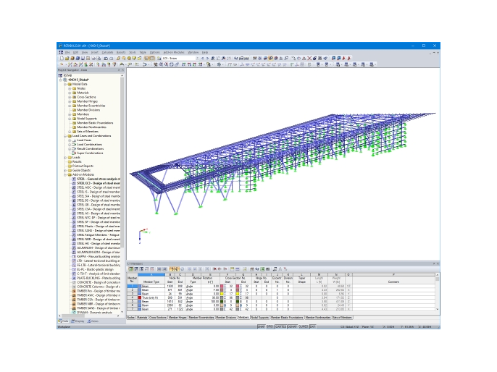Click the New model toolbar icon
The width and height of the screenshot is (497, 372).
[x=62, y=58]
